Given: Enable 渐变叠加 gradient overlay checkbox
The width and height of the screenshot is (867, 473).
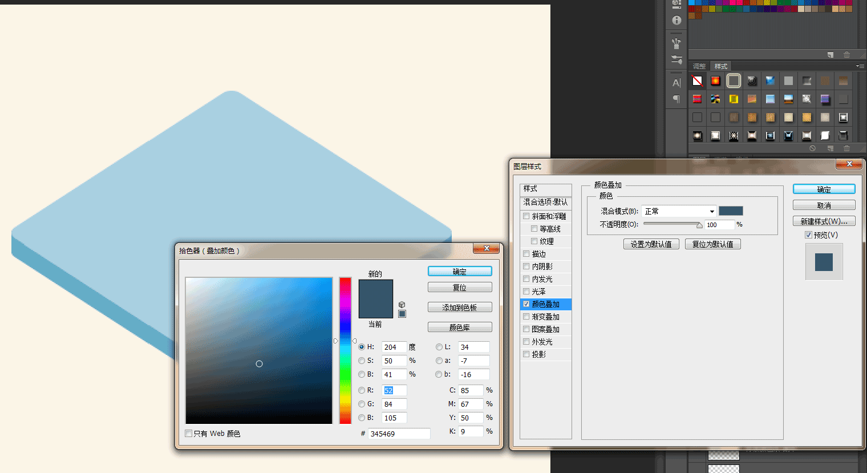Looking at the screenshot, I should tap(526, 317).
